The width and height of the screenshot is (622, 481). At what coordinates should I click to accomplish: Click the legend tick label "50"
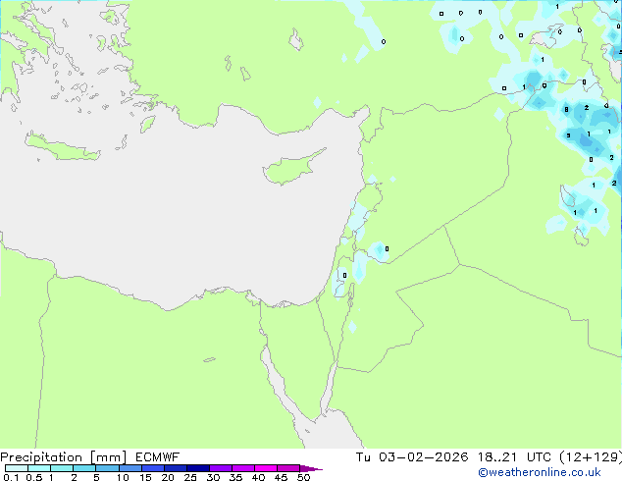[x=303, y=477]
